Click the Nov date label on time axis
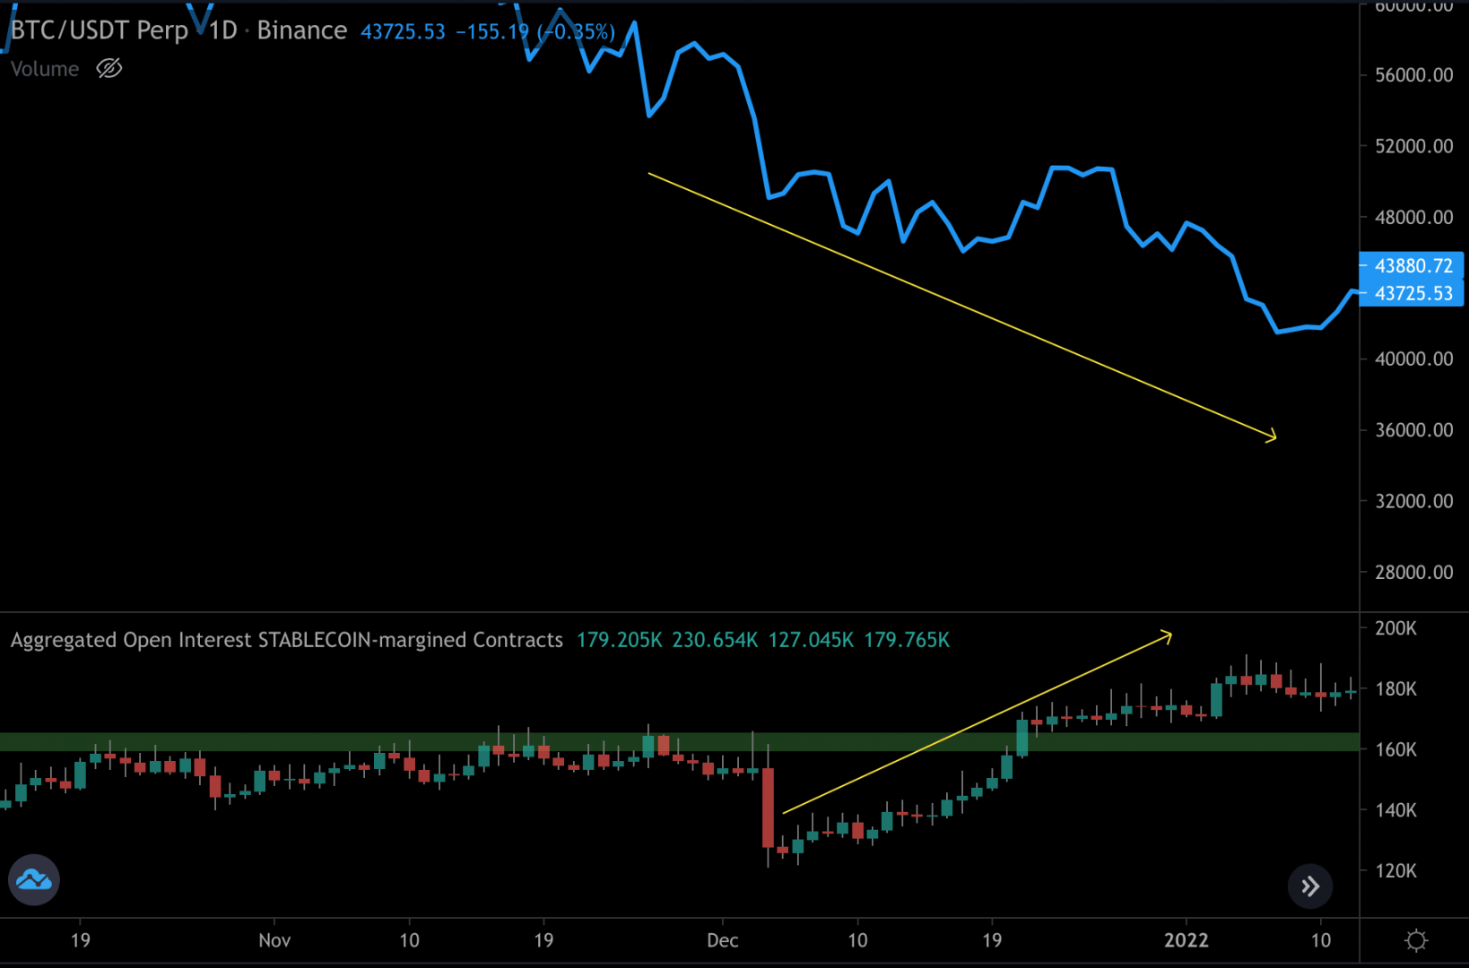The width and height of the screenshot is (1469, 968). pos(274,940)
